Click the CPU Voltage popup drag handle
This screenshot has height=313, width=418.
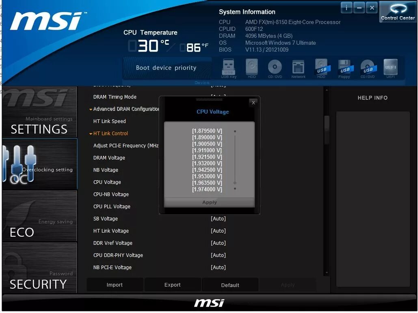[x=209, y=99]
